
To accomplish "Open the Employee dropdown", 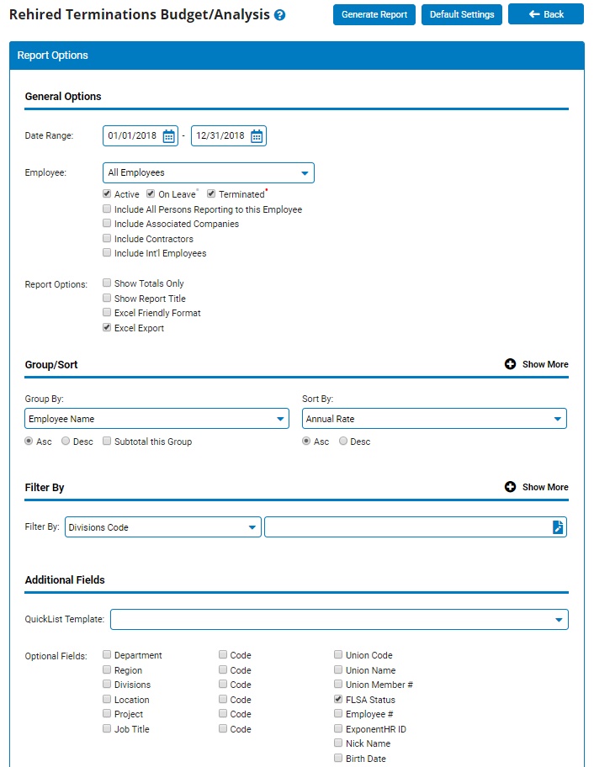I will (x=209, y=173).
